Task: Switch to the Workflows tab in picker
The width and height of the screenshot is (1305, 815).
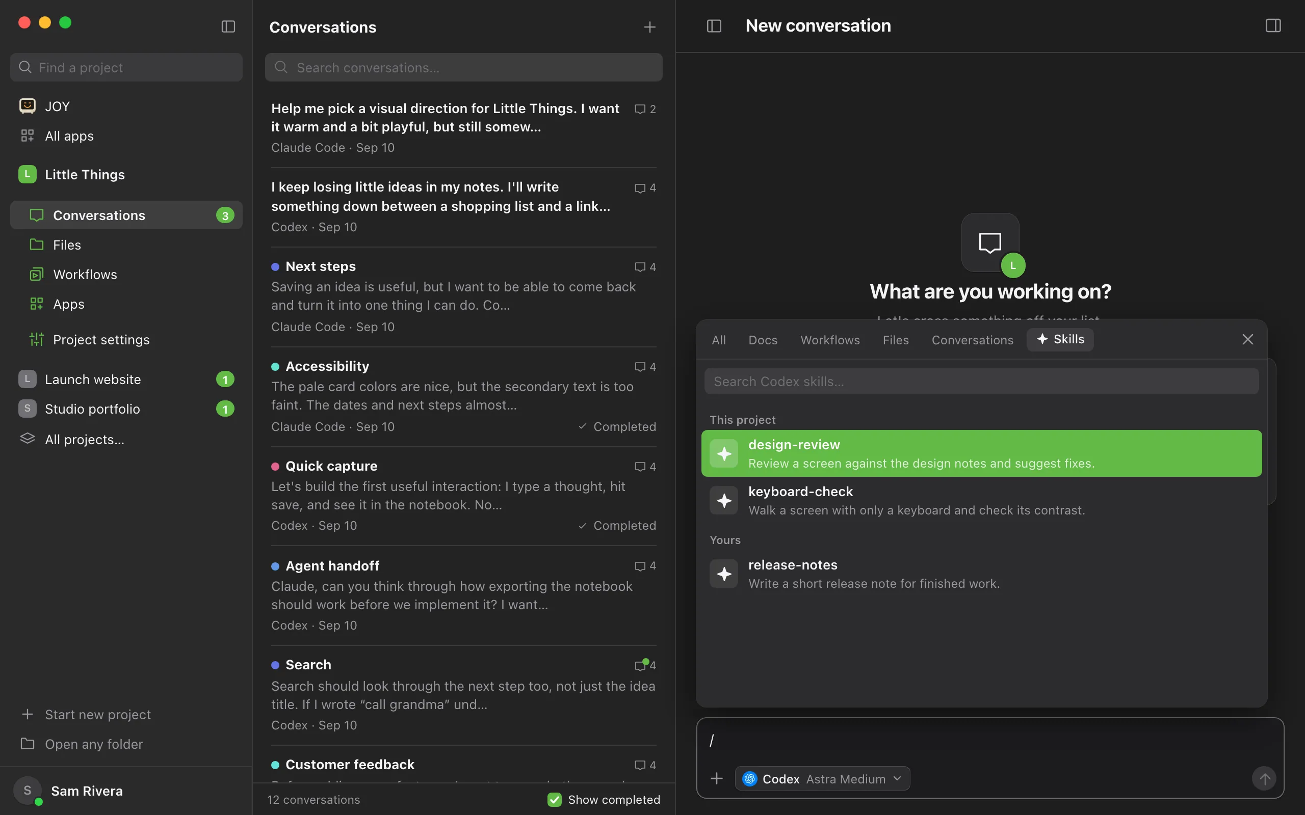Action: pyautogui.click(x=830, y=340)
